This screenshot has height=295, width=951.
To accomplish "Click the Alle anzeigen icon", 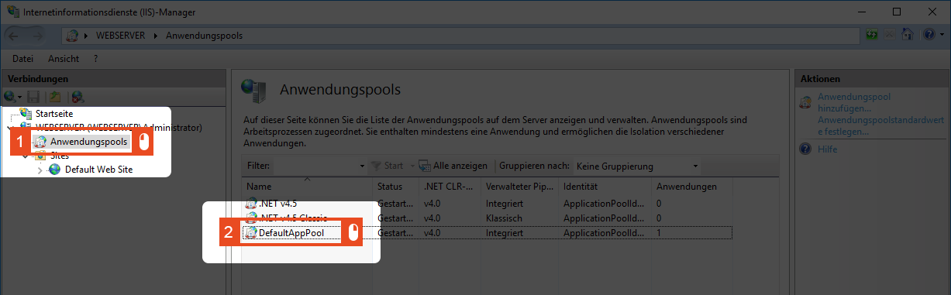I will click(425, 166).
